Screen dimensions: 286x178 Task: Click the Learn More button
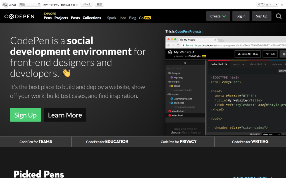[x=65, y=115]
